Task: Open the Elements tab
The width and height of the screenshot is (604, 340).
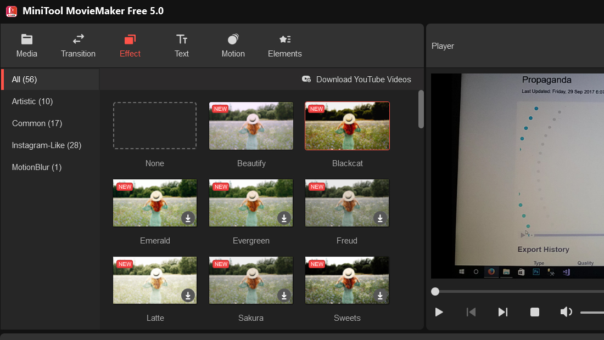Action: [x=284, y=46]
